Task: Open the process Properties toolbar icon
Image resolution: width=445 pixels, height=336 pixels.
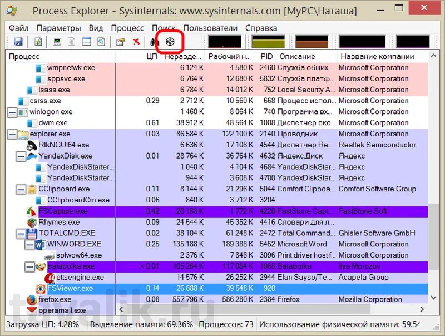Action: (x=121, y=42)
